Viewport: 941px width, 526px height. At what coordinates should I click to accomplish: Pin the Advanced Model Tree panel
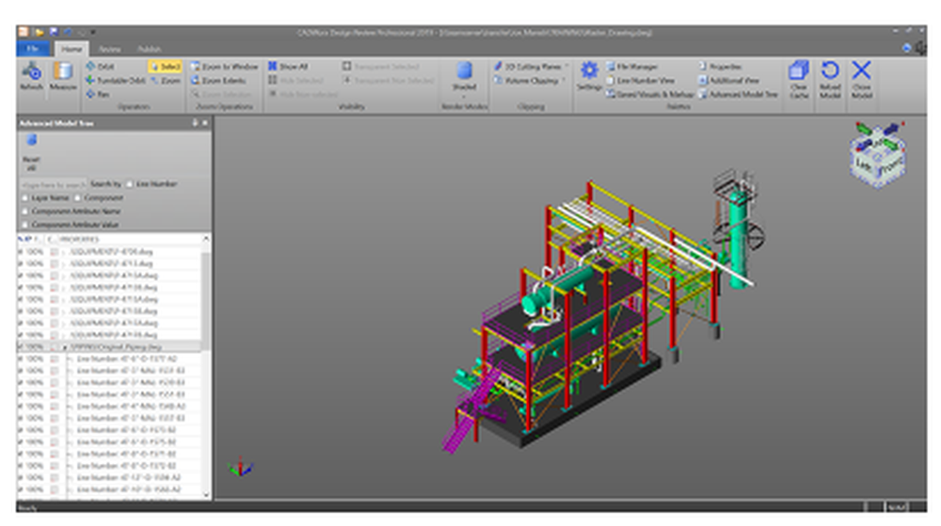coord(195,123)
